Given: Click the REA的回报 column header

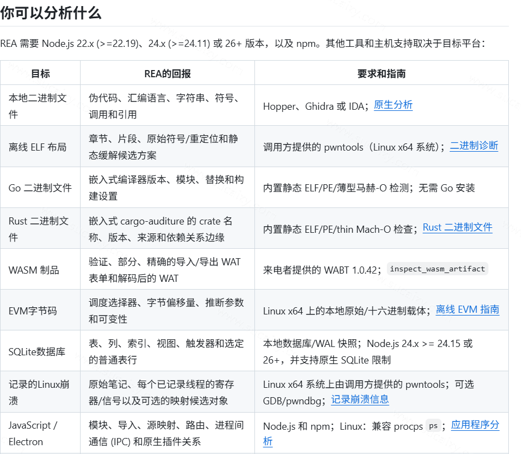Looking at the screenshot, I should point(167,73).
